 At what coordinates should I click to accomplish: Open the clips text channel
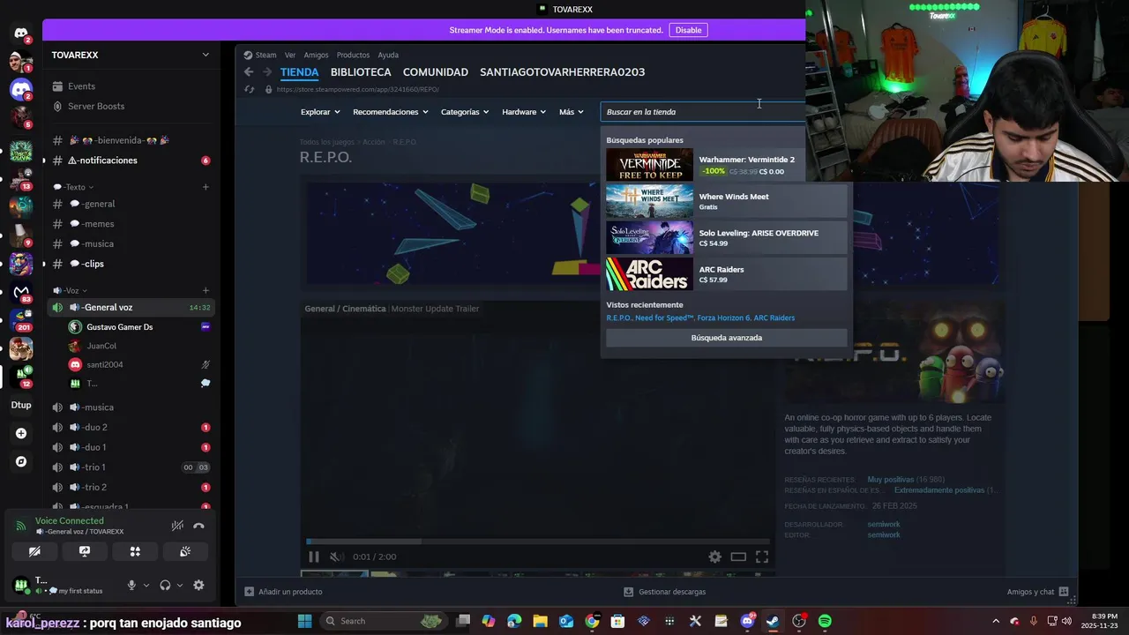131,264
